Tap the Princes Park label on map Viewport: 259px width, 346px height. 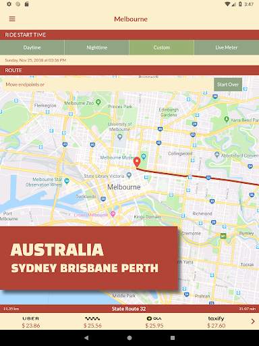[120, 106]
